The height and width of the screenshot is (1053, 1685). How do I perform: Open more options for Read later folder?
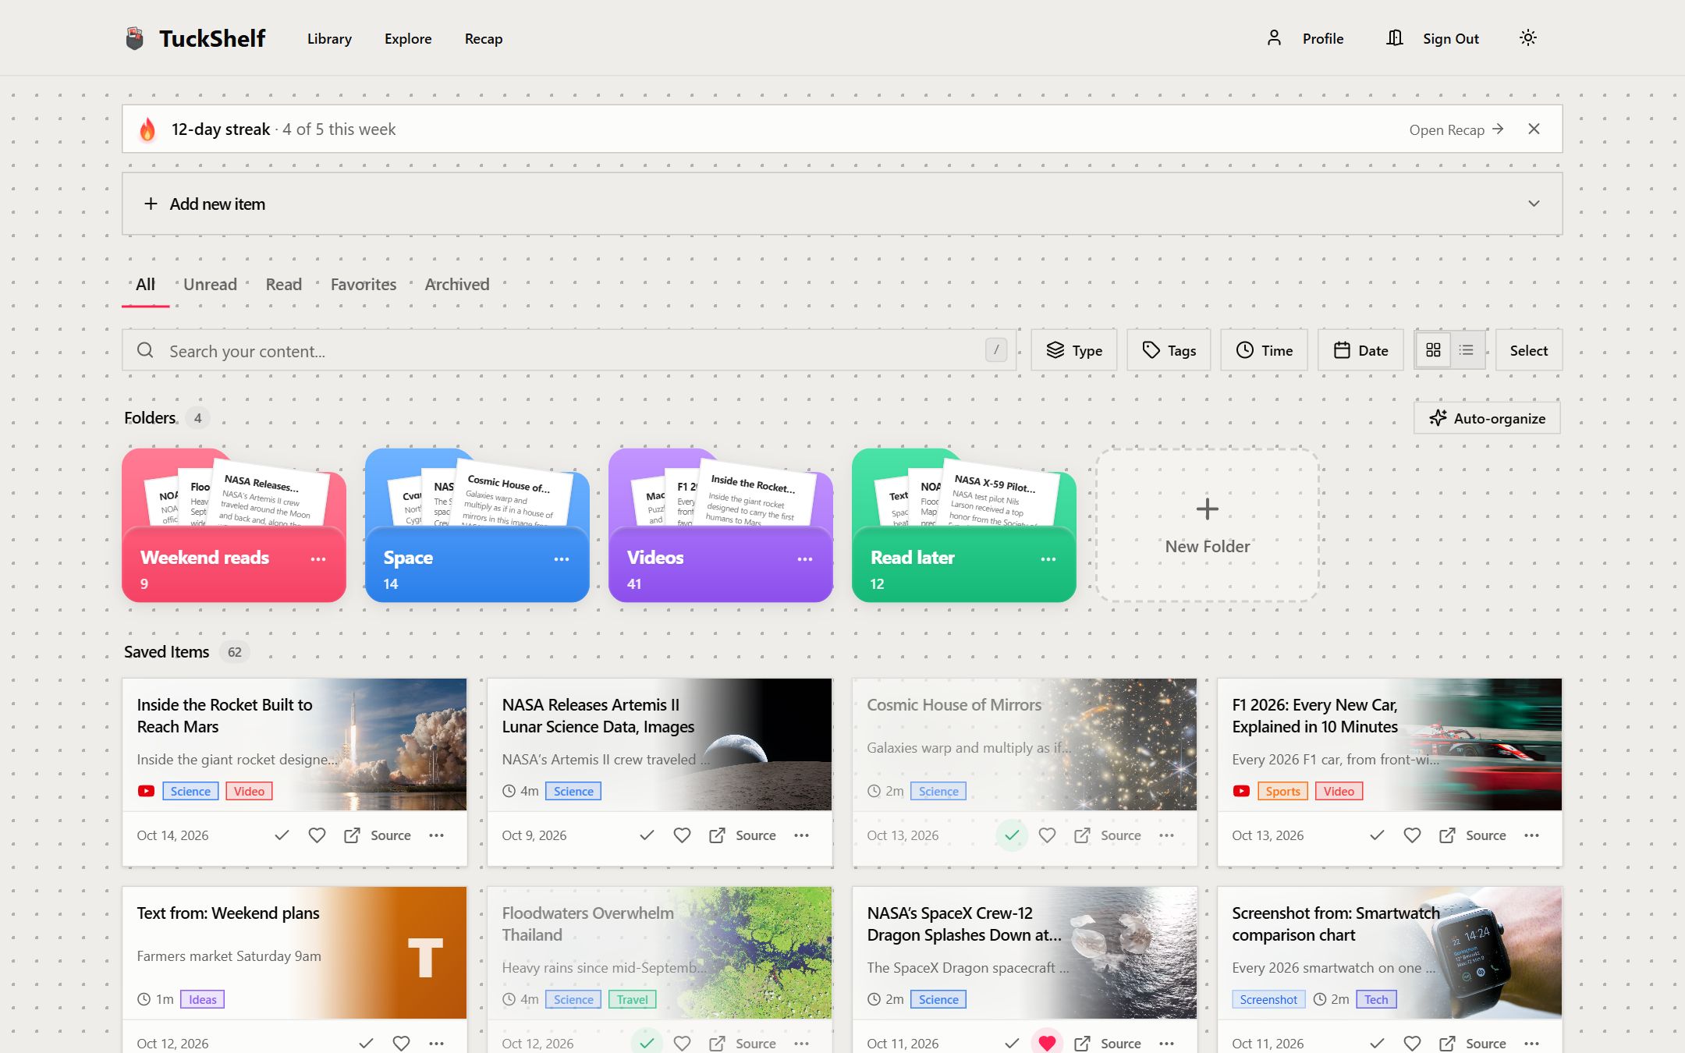click(1048, 558)
